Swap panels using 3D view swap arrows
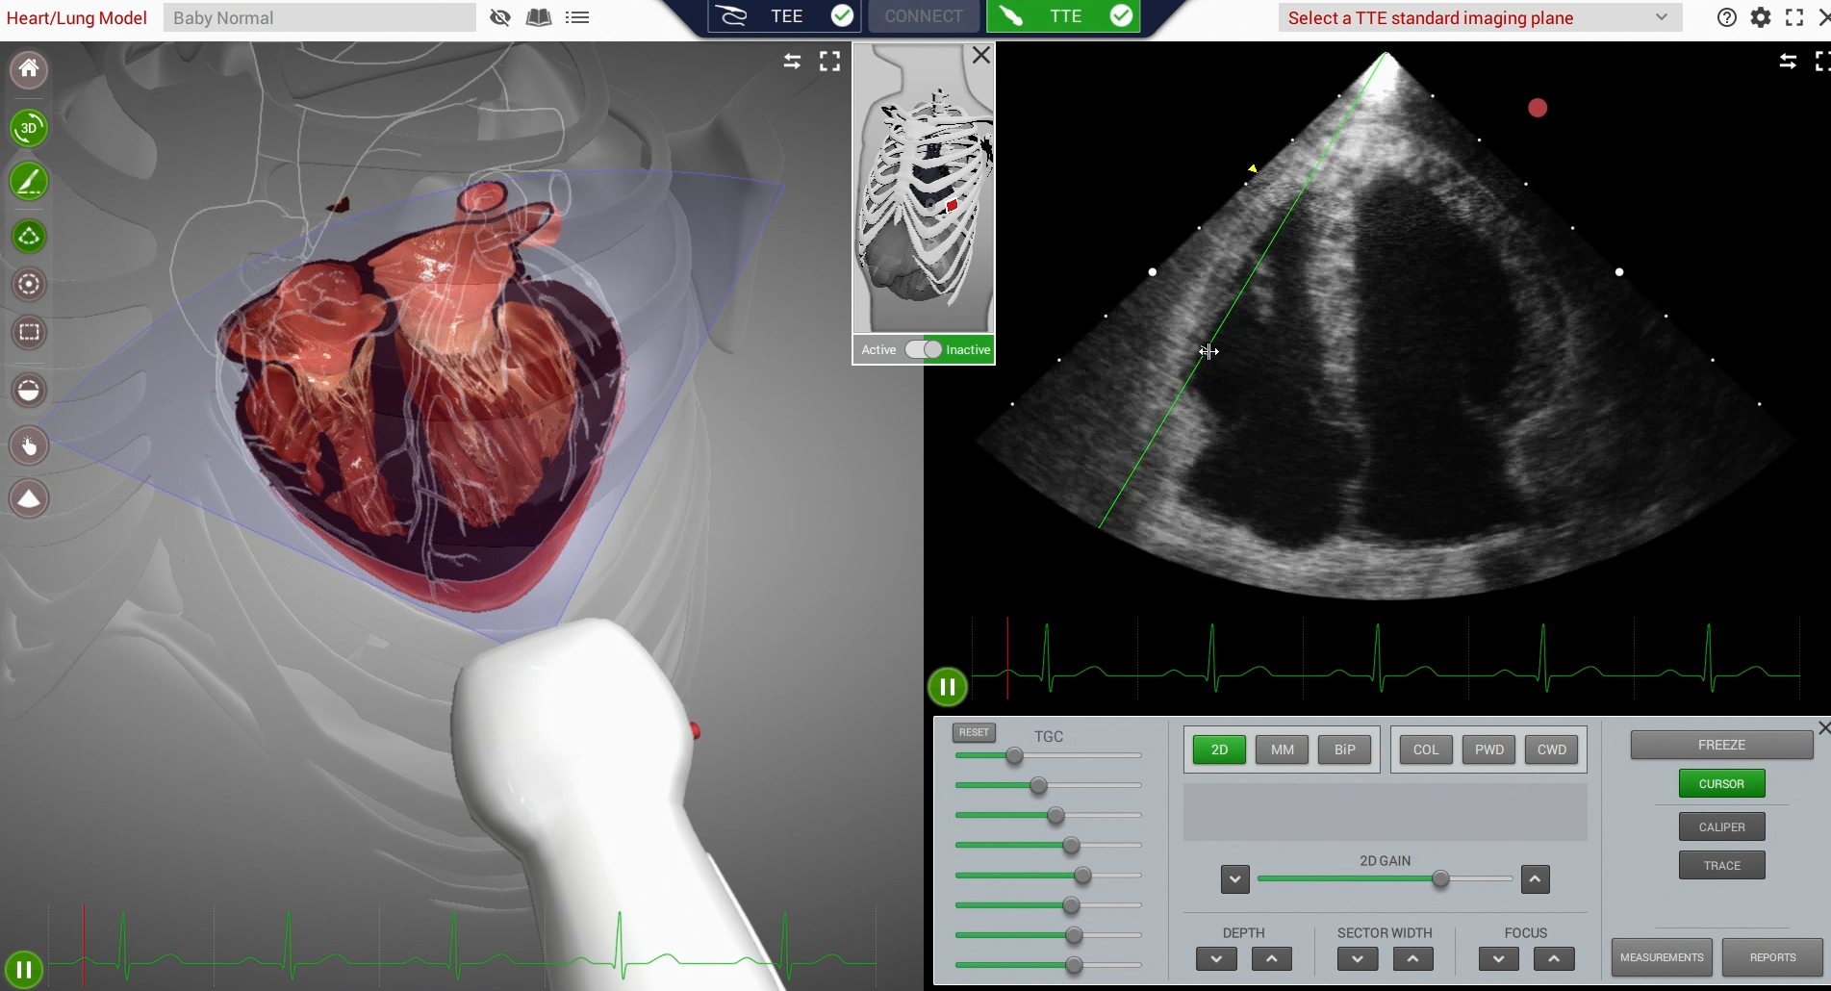 792,62
